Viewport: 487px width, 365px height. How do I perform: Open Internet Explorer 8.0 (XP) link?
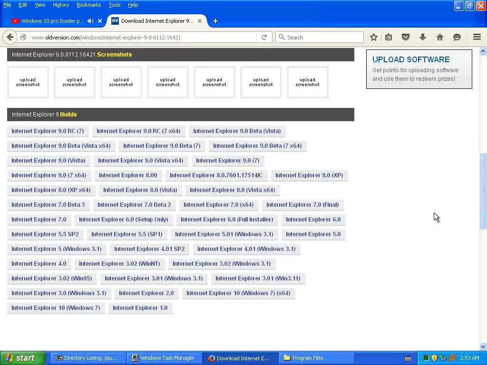[x=309, y=175]
